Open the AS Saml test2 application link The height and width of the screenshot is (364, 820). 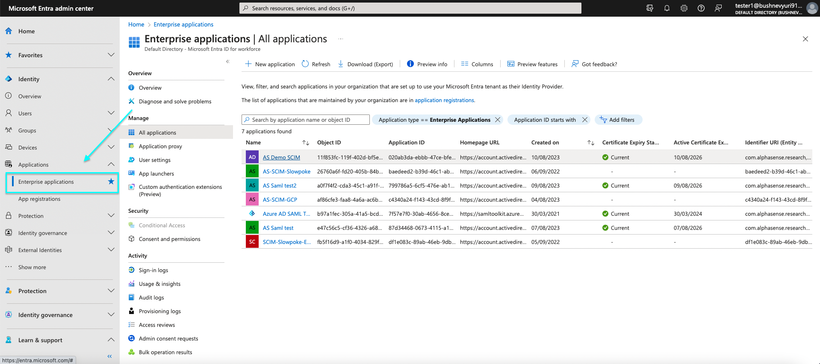pyautogui.click(x=280, y=185)
